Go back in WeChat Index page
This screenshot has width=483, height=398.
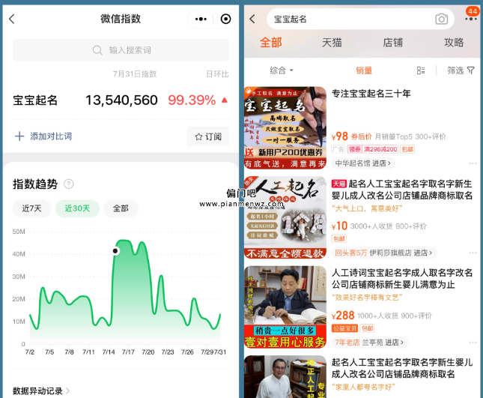(12, 19)
